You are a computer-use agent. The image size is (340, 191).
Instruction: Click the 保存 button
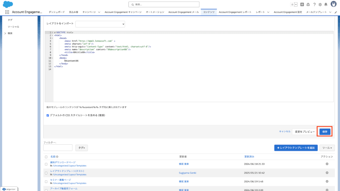click(325, 132)
